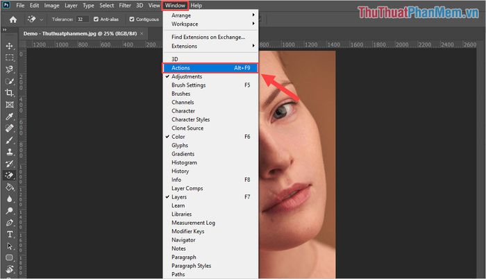Close the Window menu in menu bar

[x=175, y=6]
